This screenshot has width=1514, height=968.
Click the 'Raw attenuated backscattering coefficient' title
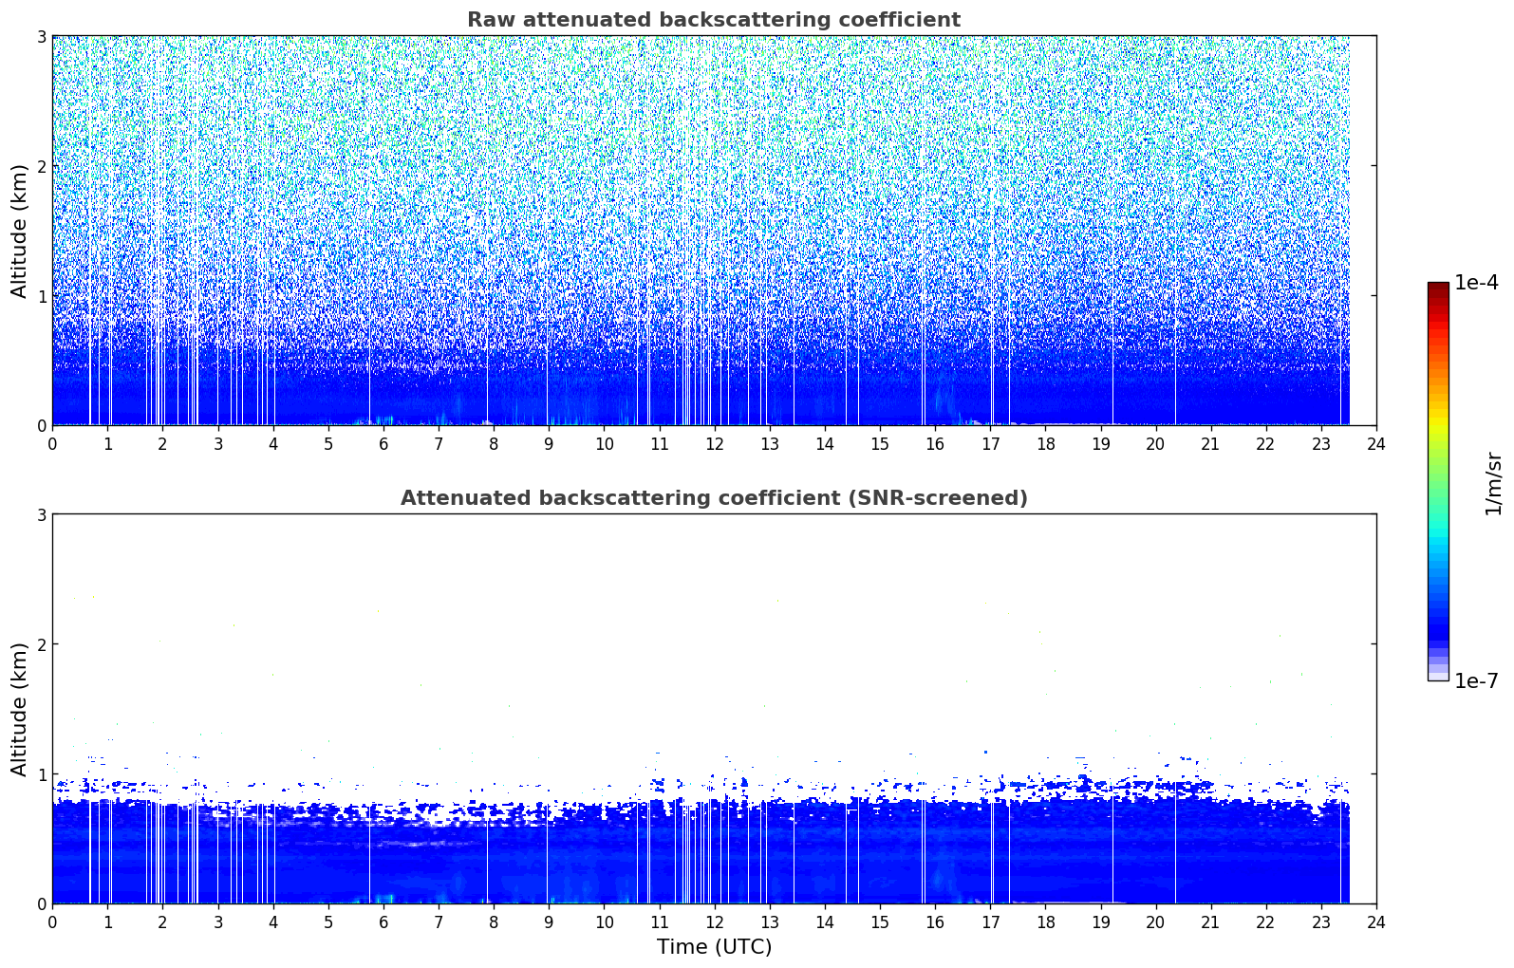click(714, 20)
